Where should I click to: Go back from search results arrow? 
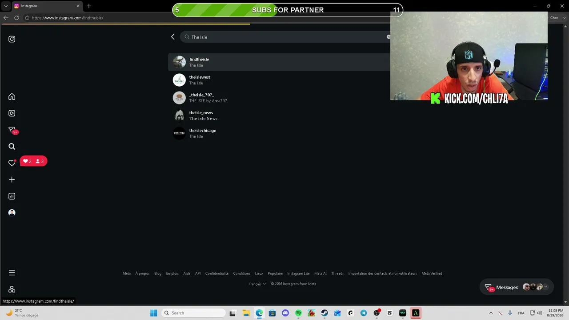(173, 37)
